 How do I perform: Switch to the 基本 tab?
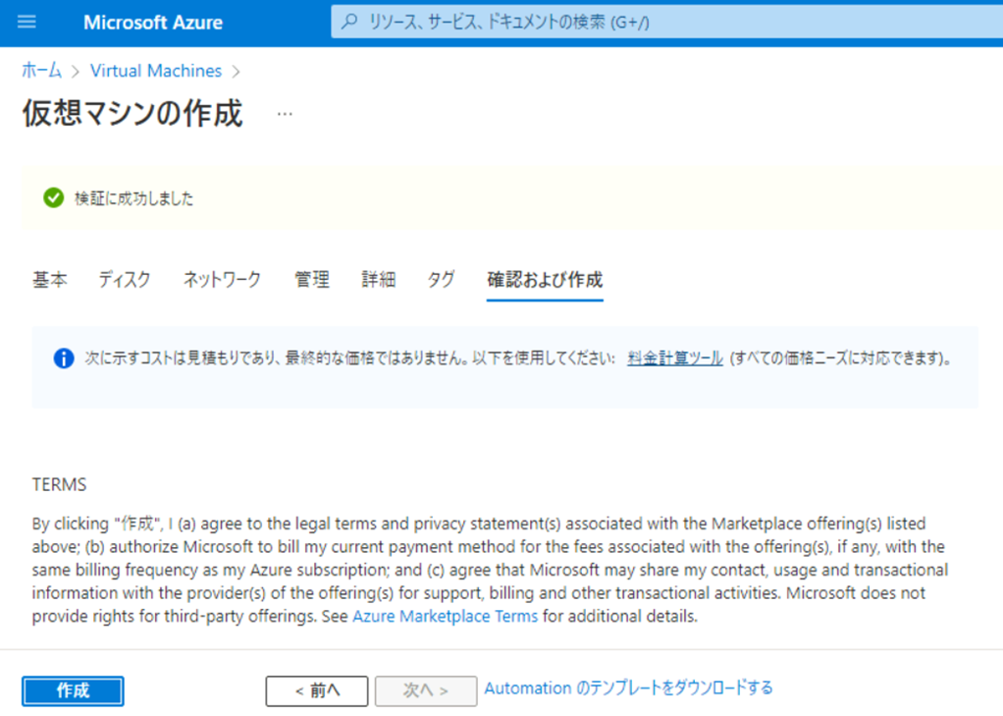tap(50, 279)
